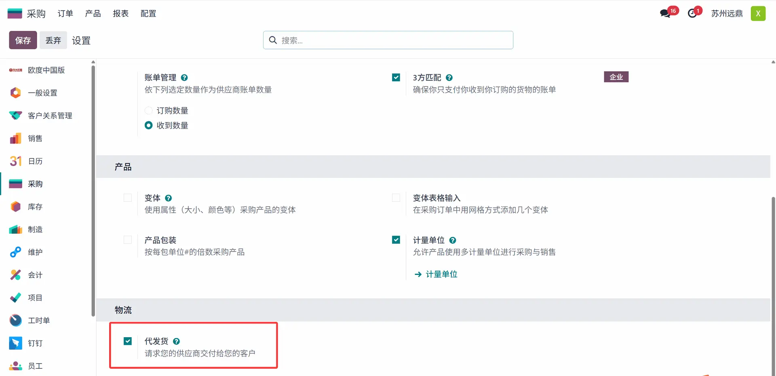The image size is (776, 376).
Task: Open 库存 settings in the sidebar
Action: tap(35, 207)
